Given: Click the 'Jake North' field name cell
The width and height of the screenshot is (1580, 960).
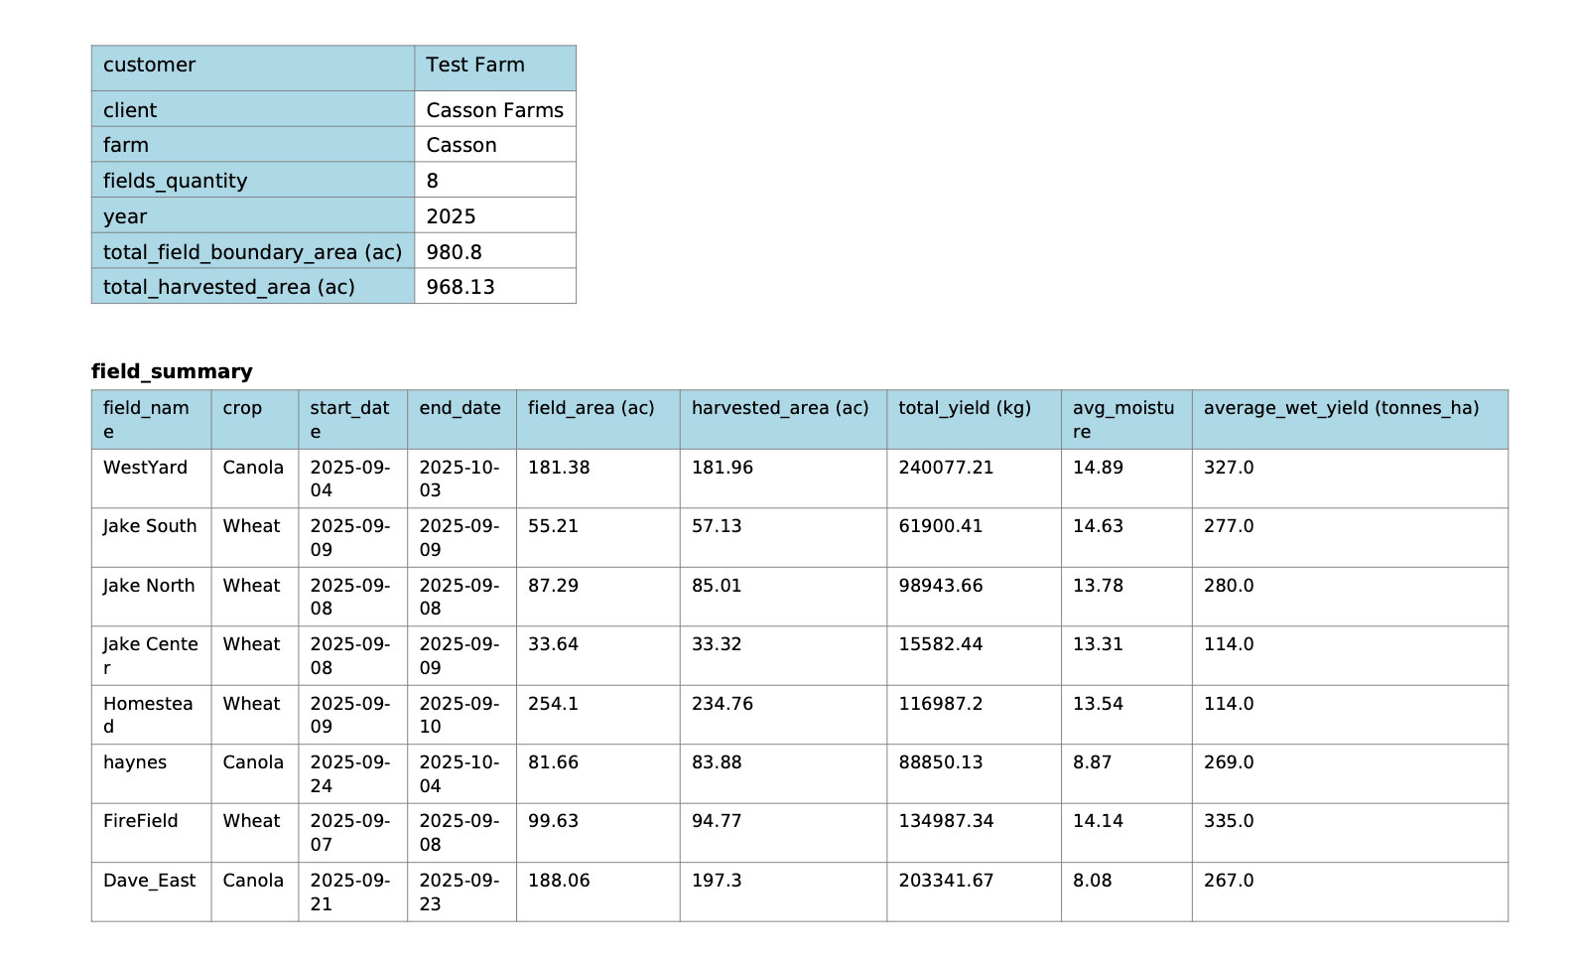Looking at the screenshot, I should point(151,597).
